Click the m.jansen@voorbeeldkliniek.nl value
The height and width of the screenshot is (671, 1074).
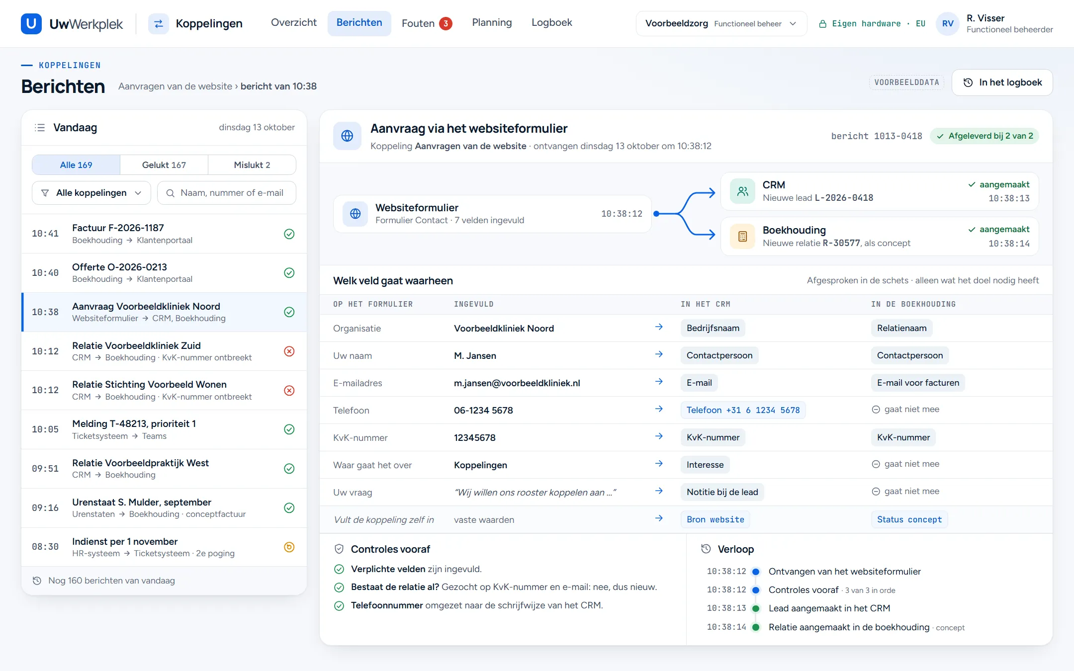[517, 383]
